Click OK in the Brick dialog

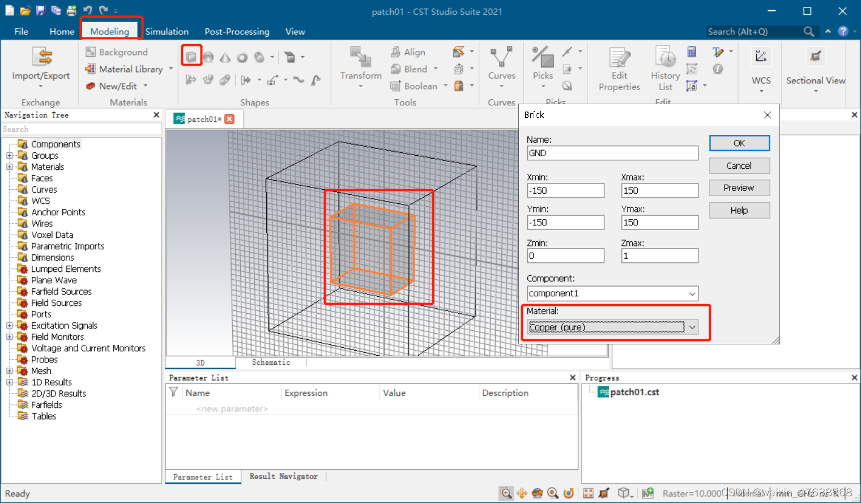739,143
